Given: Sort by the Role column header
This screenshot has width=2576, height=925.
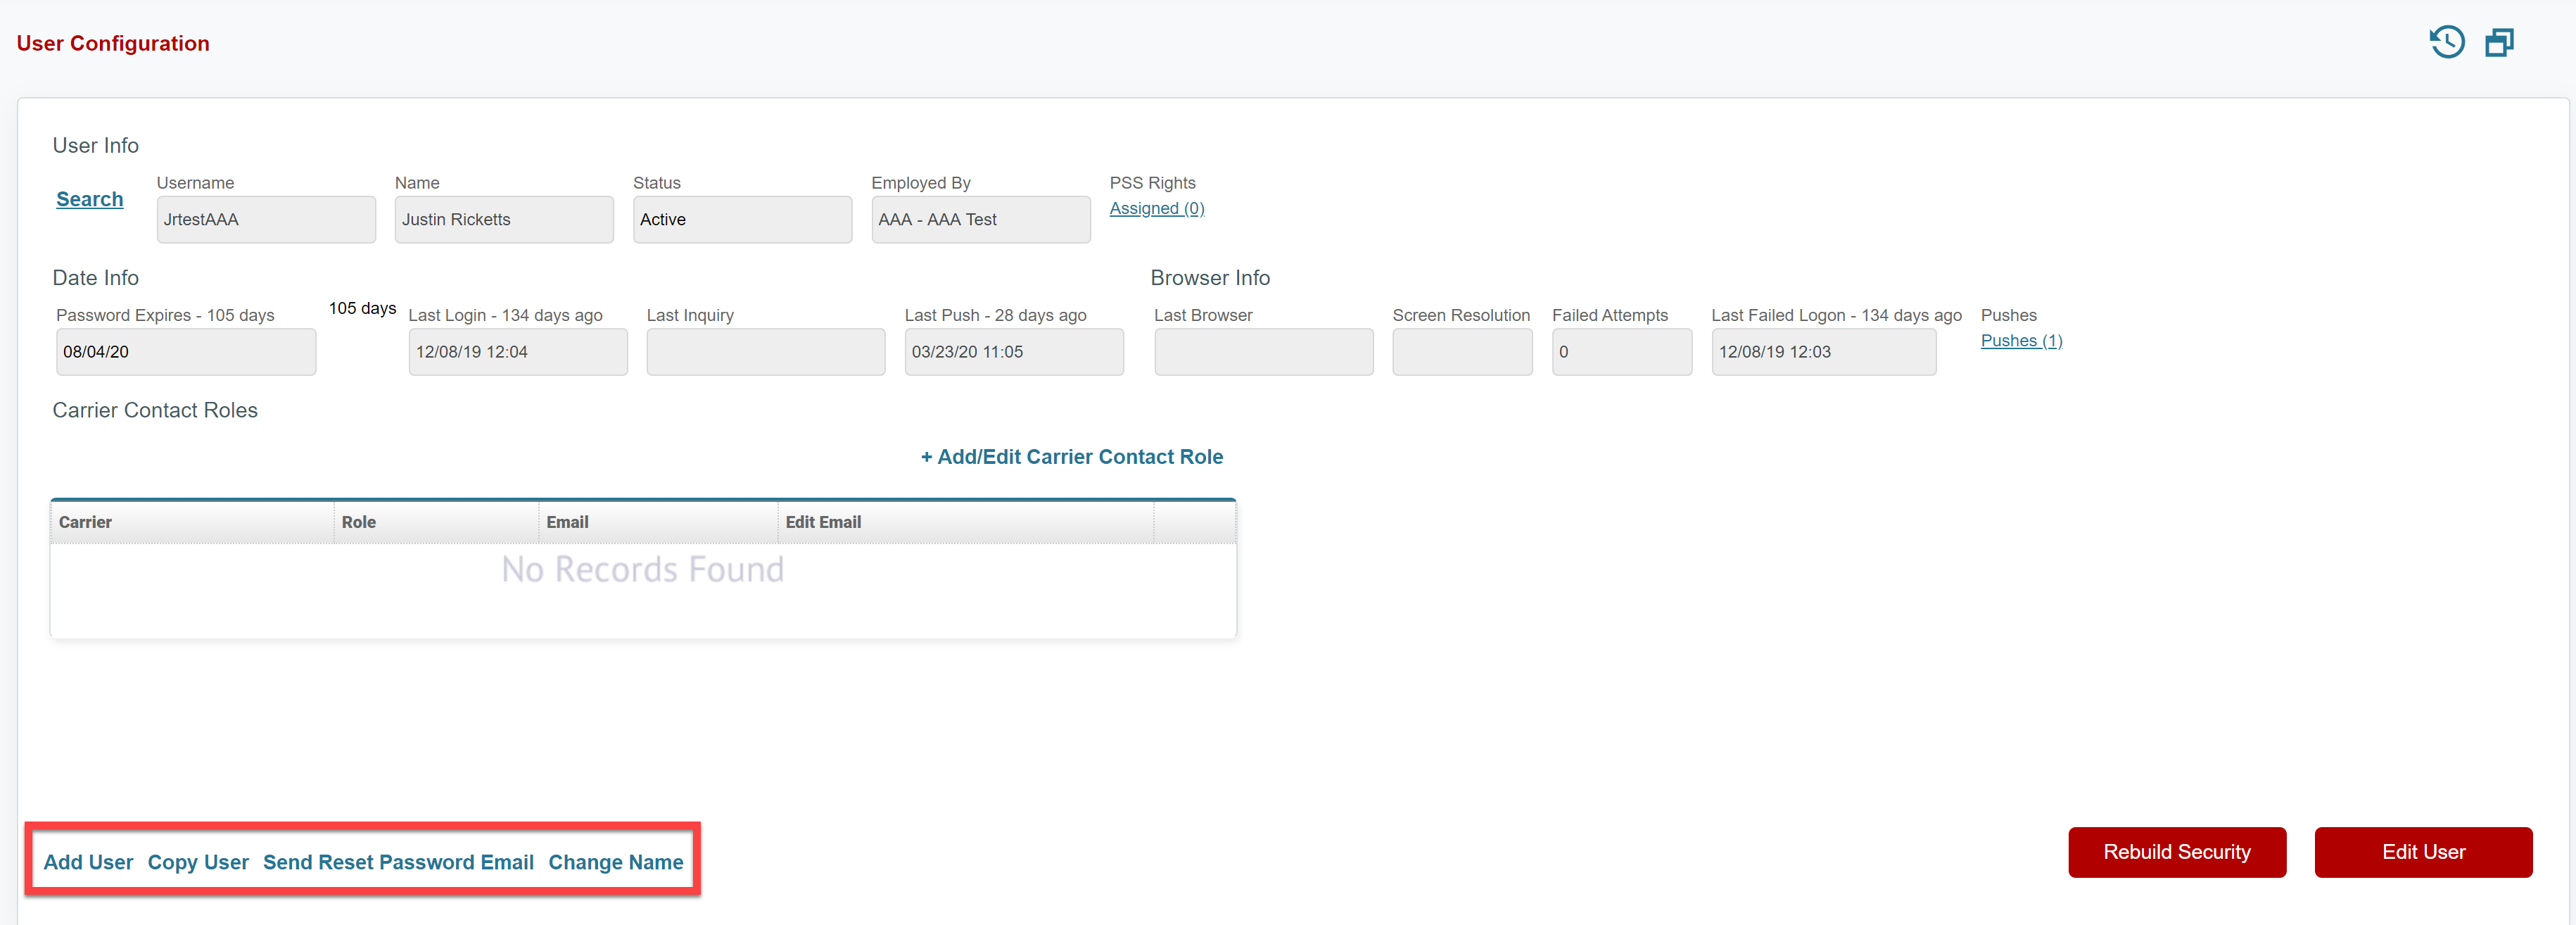Looking at the screenshot, I should 358,522.
